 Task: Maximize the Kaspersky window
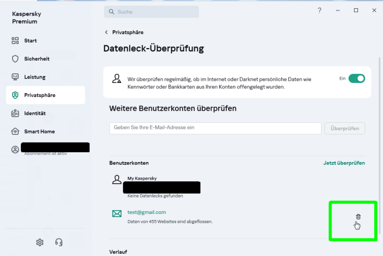(356, 10)
